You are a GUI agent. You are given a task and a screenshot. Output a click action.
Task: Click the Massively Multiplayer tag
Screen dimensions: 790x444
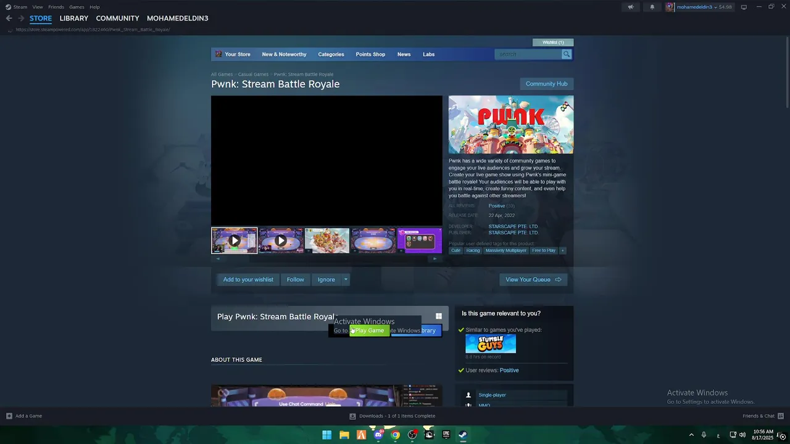(506, 250)
